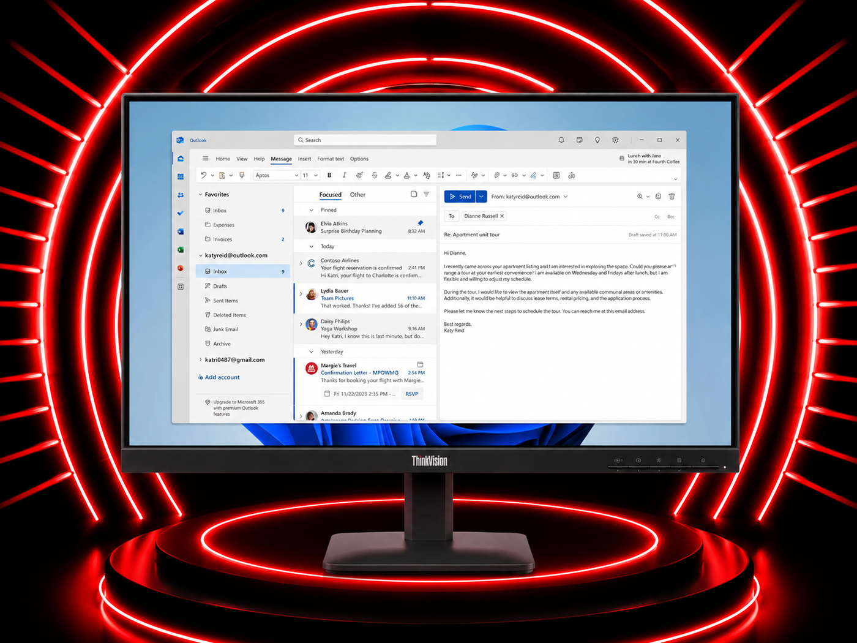
Task: Click the More ribbon options ellipsis
Action: (459, 175)
